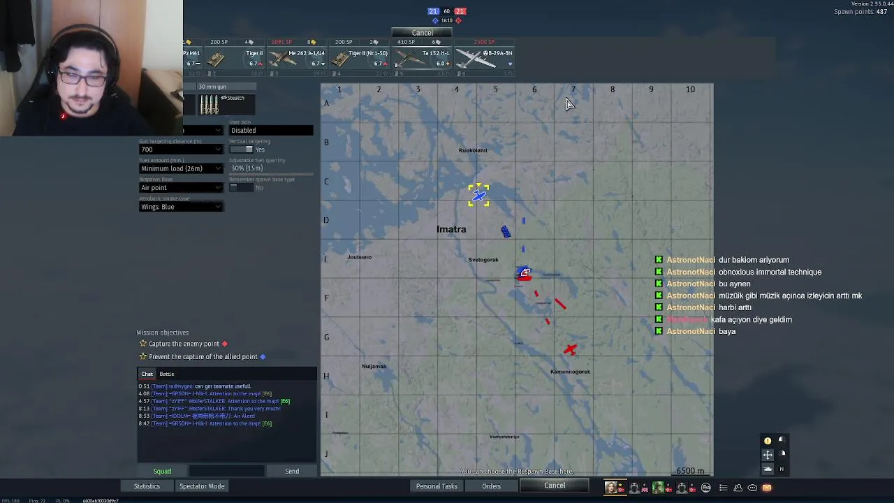Click the blue air spawn point on map
The width and height of the screenshot is (894, 503).
tap(479, 196)
